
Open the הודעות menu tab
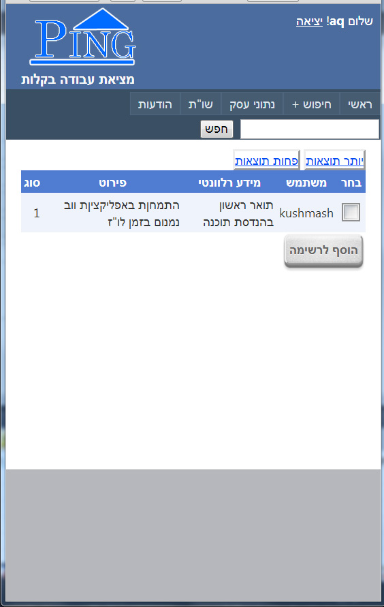pyautogui.click(x=155, y=104)
